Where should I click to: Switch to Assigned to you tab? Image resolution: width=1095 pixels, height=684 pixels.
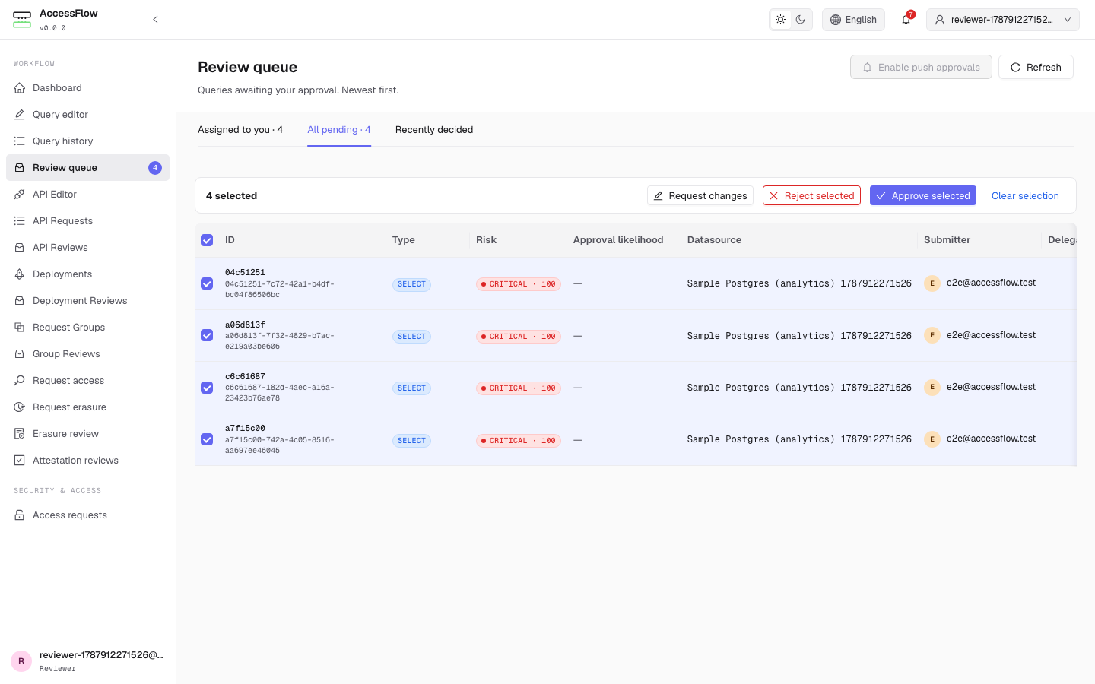(240, 130)
